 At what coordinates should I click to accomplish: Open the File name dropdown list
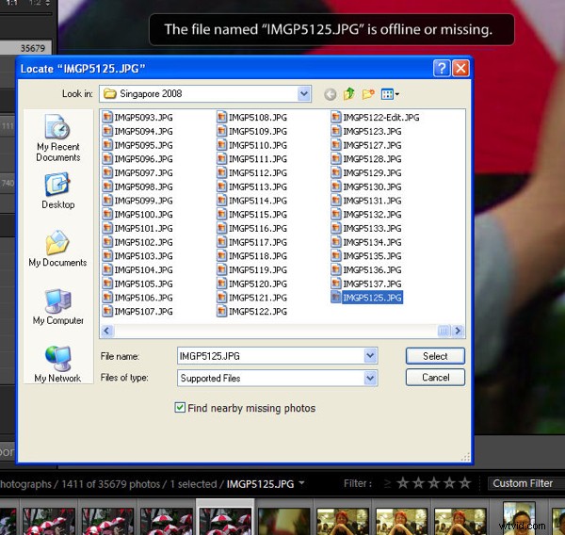click(x=370, y=356)
